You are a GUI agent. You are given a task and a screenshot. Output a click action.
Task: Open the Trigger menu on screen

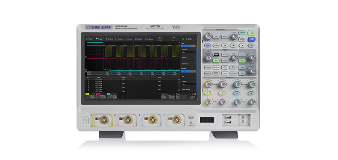pos(100,39)
